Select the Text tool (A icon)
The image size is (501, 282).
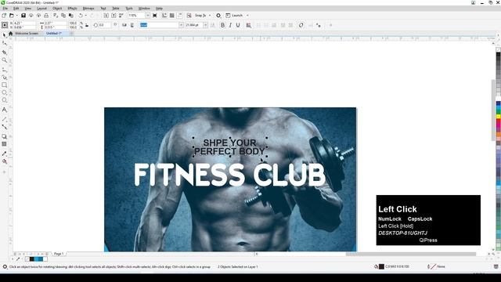point(5,110)
